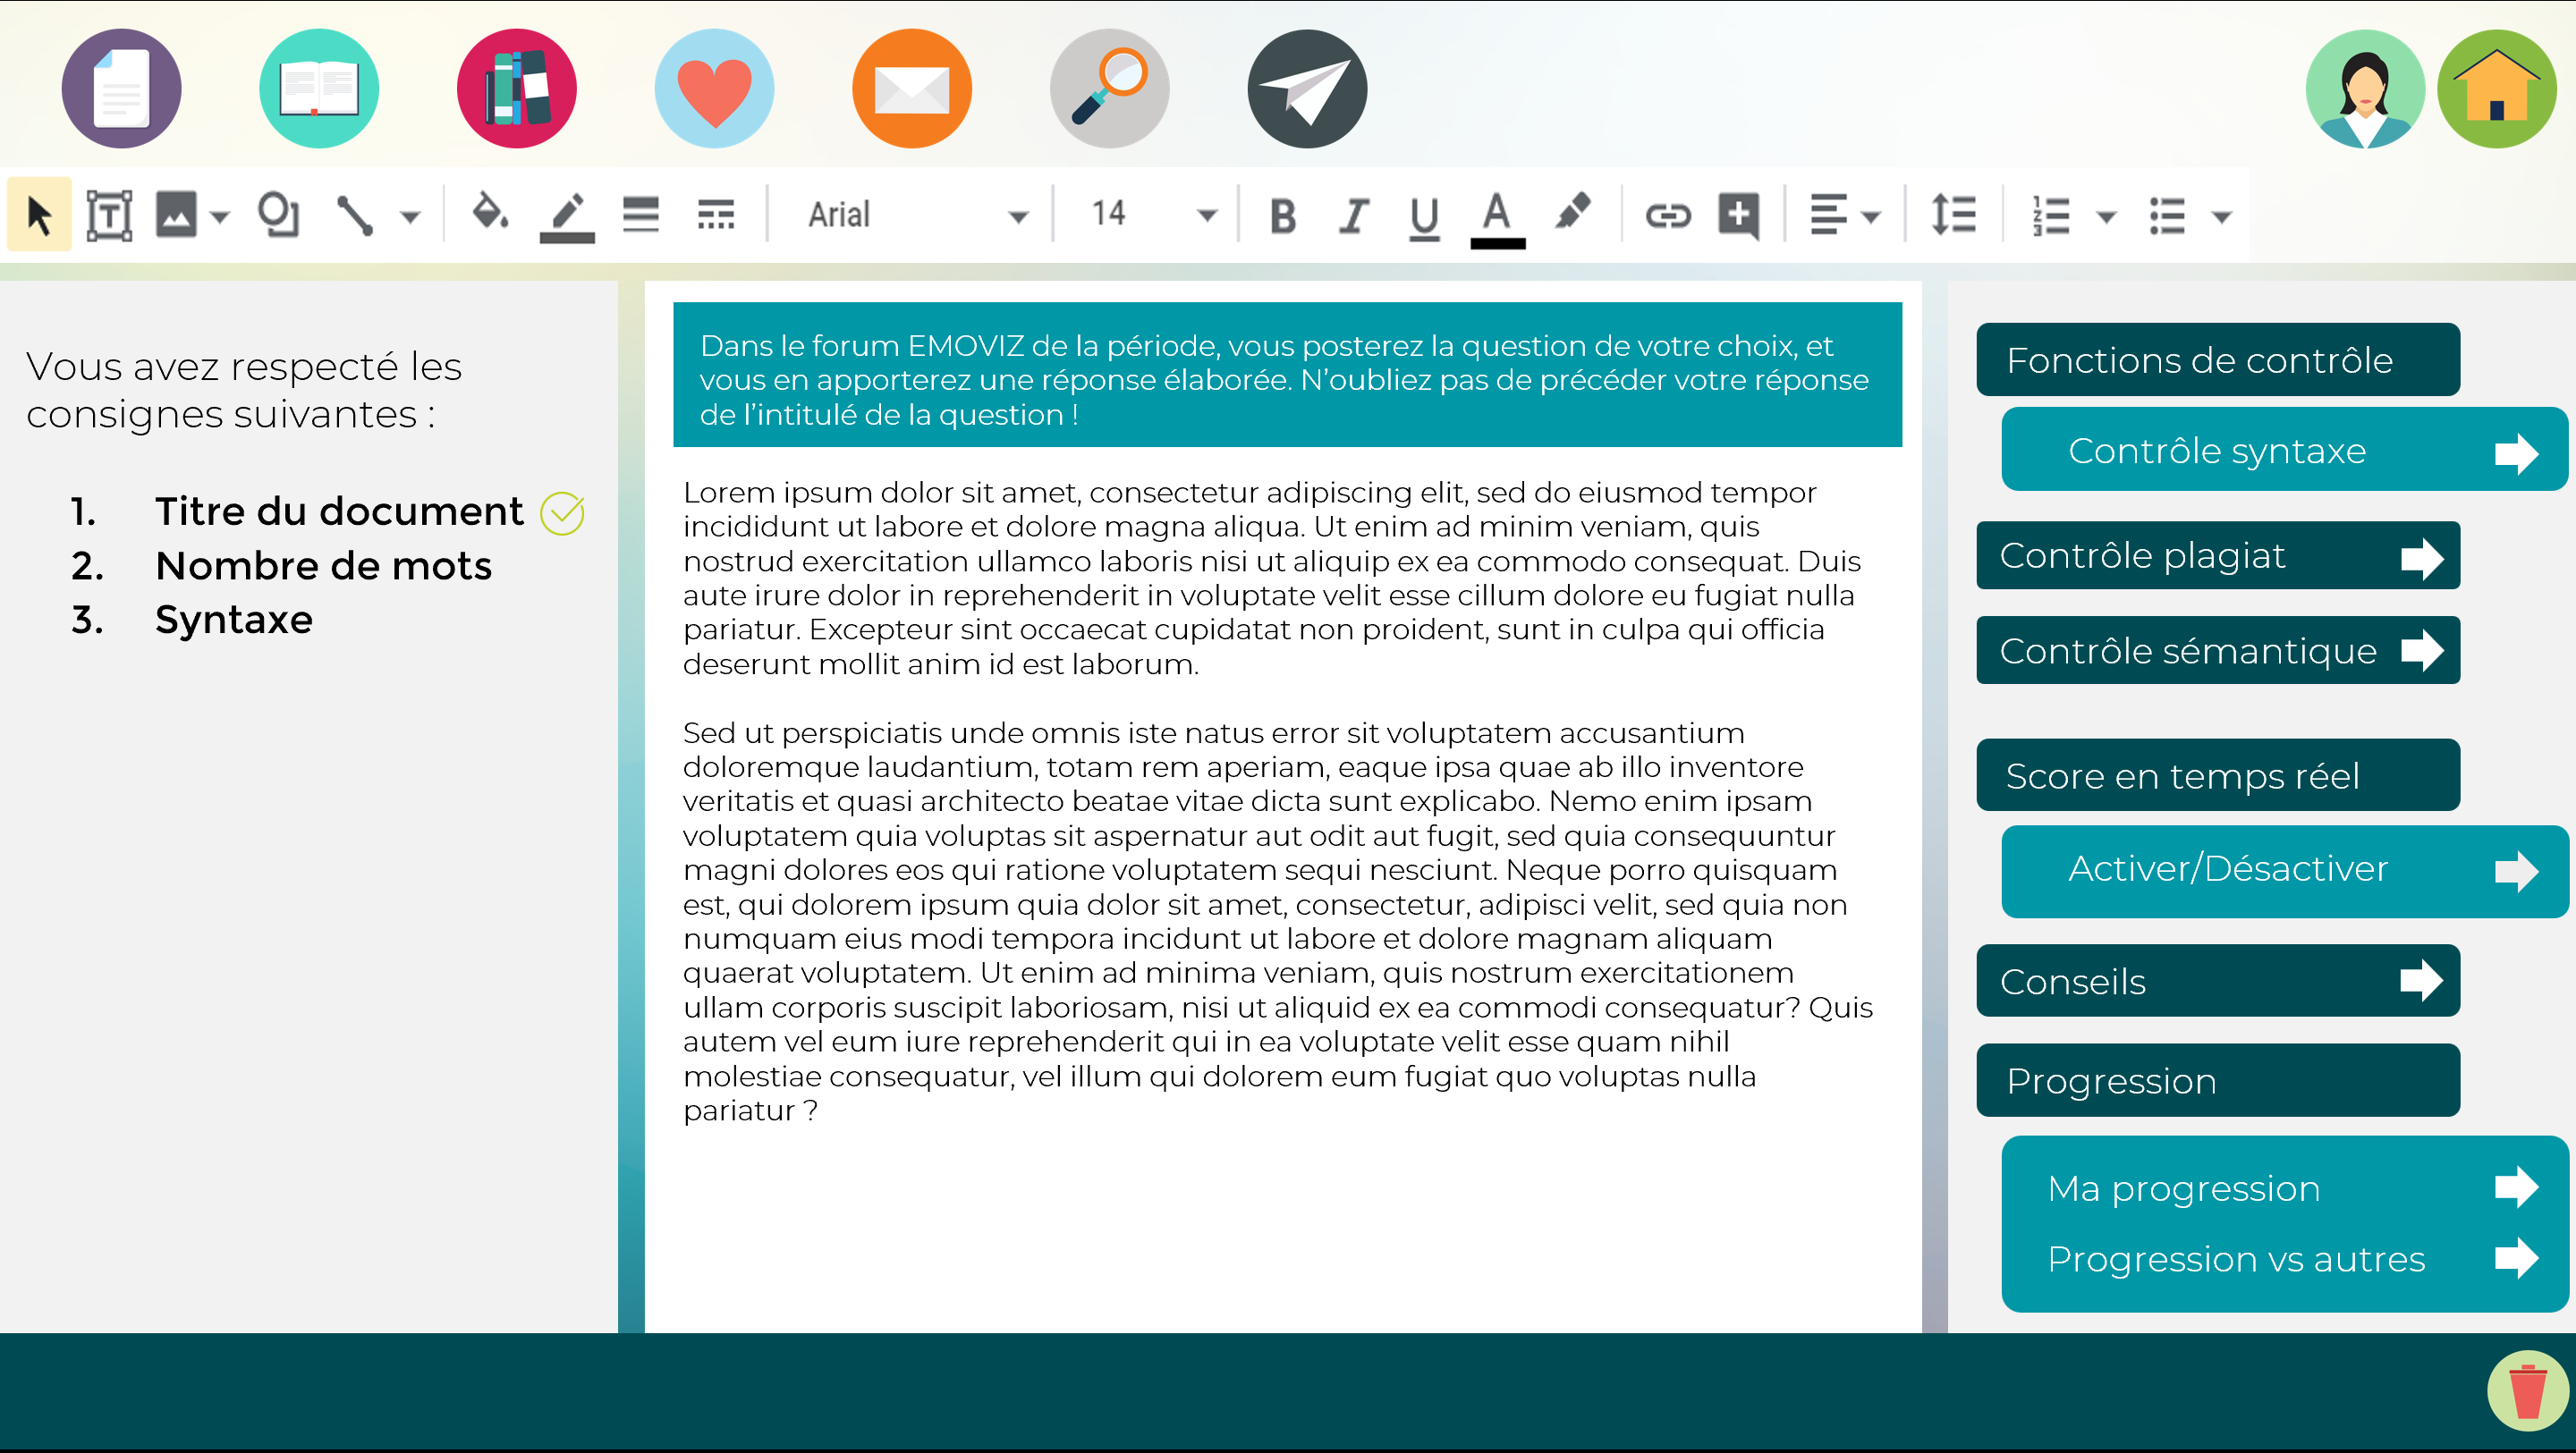Screen dimensions: 2576x1453
Task: Click the highlighter pen tool
Action: tap(1573, 211)
